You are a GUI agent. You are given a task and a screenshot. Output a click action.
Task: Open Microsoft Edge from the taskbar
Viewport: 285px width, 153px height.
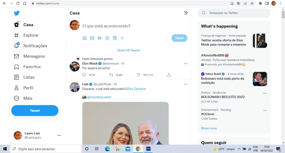coord(107,149)
